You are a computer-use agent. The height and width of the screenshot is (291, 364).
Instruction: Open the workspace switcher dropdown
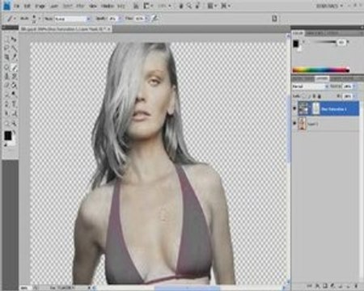(x=330, y=6)
